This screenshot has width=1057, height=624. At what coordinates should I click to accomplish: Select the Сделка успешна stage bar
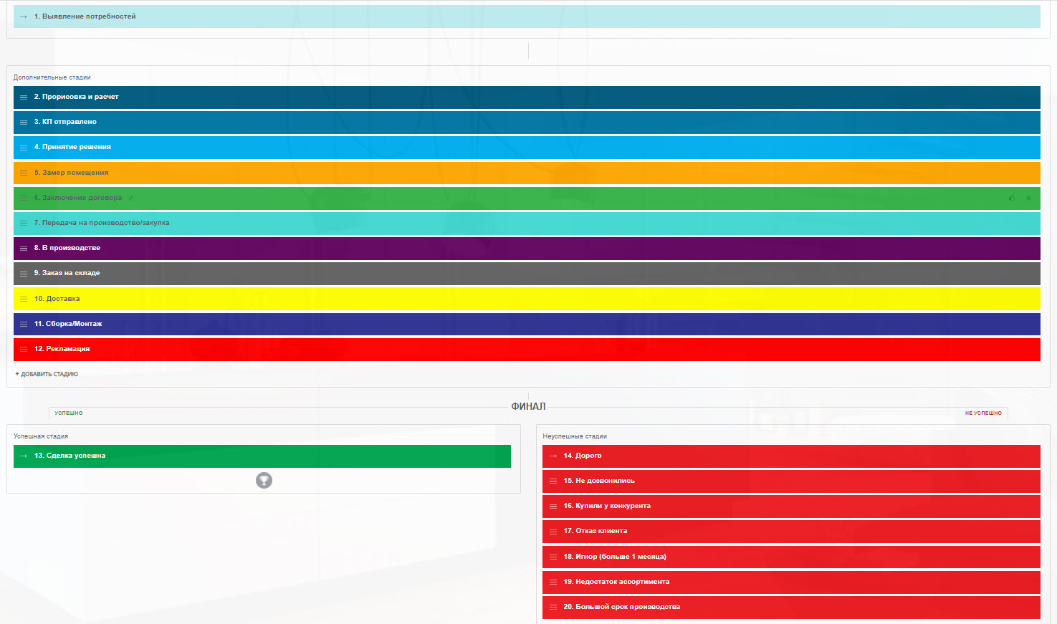click(262, 456)
